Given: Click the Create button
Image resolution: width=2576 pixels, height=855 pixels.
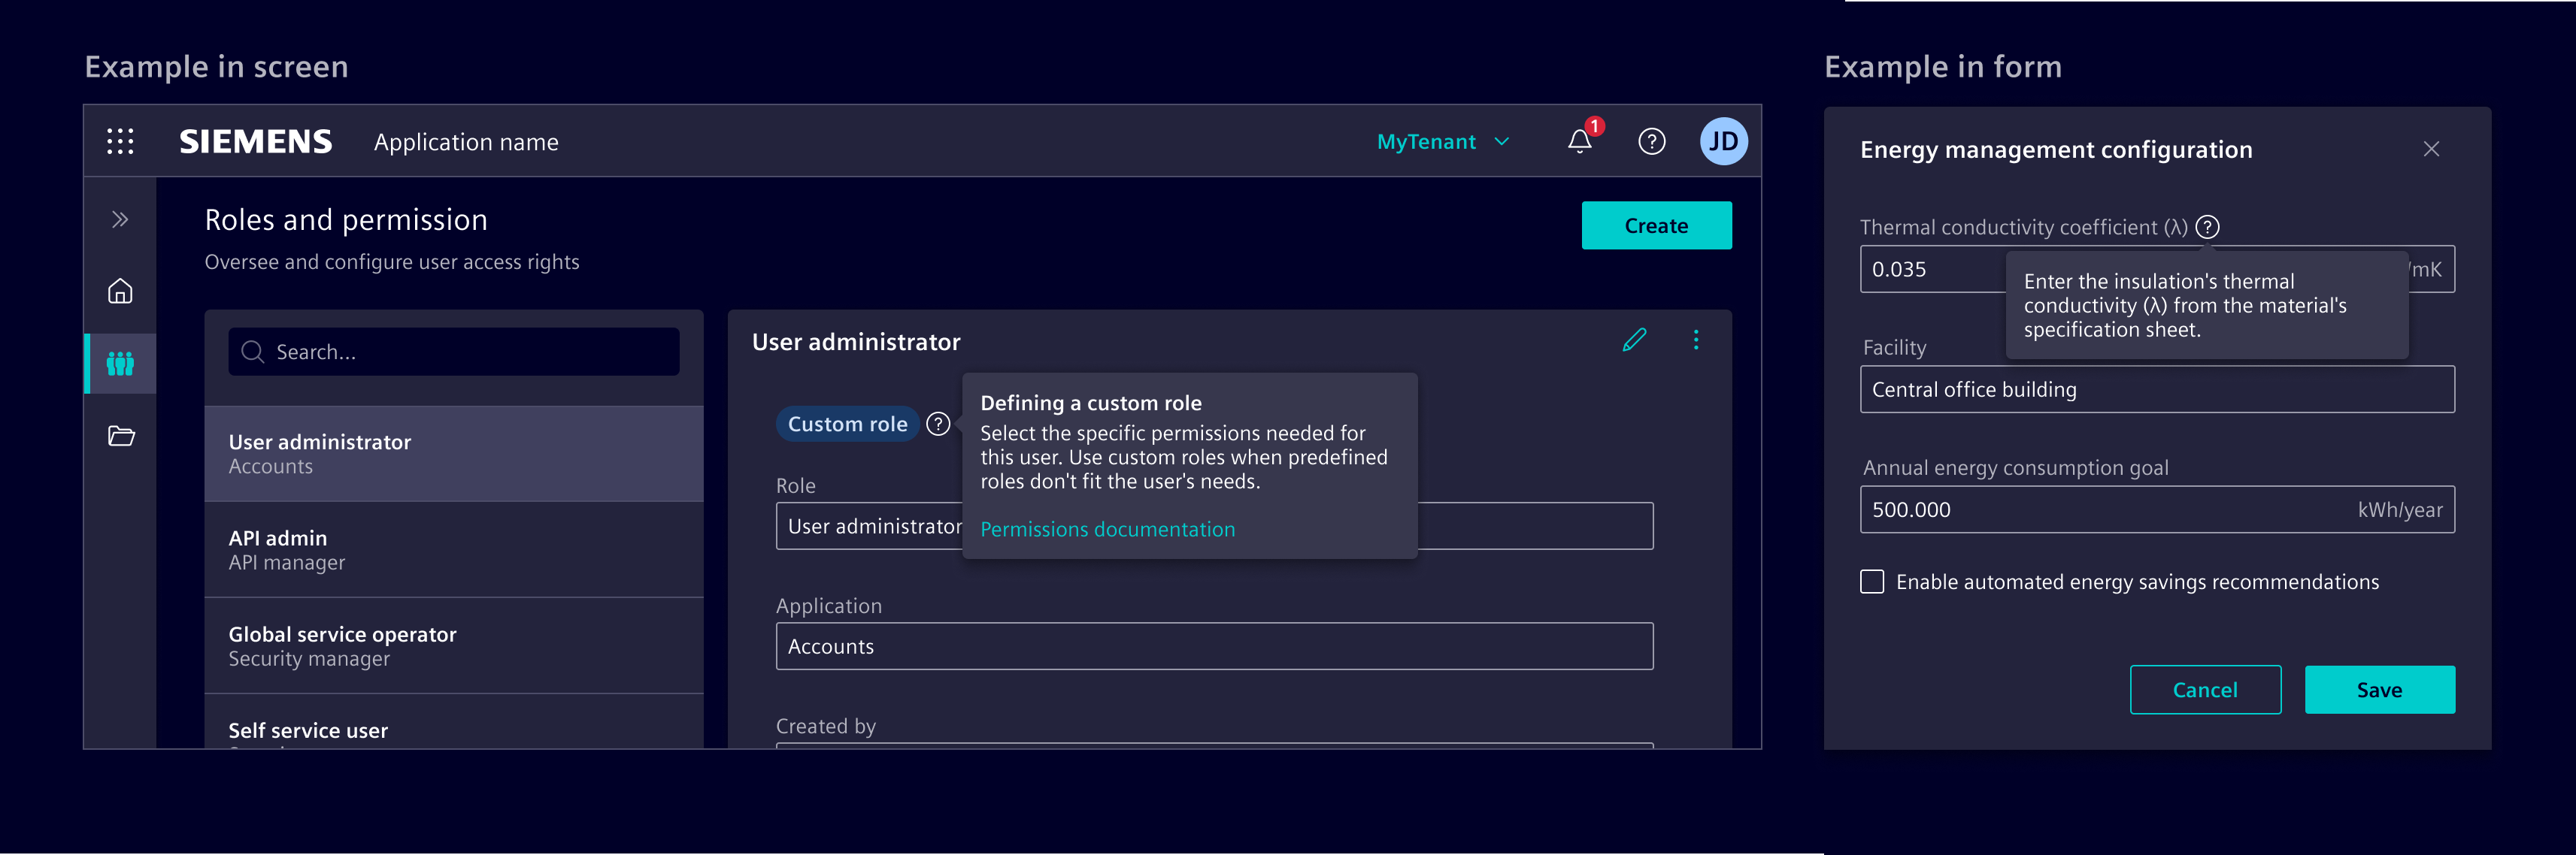Looking at the screenshot, I should pyautogui.click(x=1656, y=225).
